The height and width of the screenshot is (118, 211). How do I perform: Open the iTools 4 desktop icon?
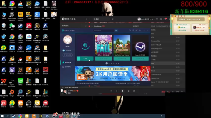tap(12, 49)
